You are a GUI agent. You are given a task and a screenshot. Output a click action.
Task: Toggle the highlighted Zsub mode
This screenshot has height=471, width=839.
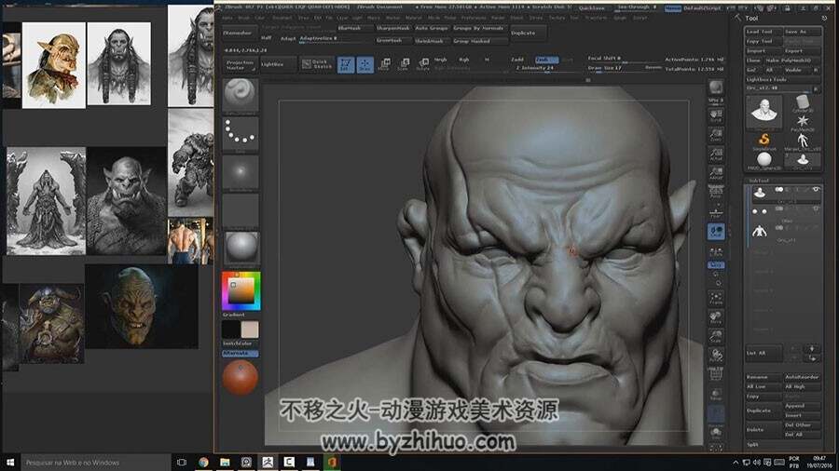[x=546, y=60]
